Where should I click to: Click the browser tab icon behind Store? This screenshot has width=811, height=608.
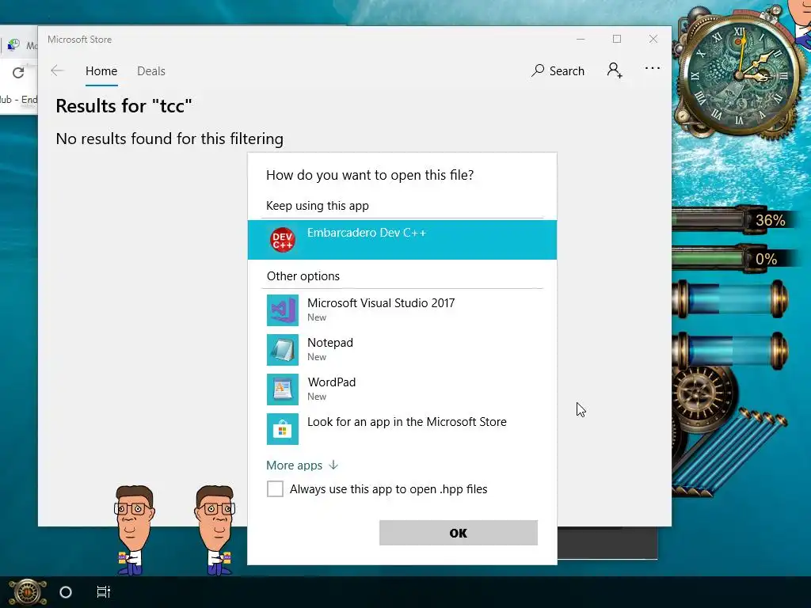pos(13,45)
